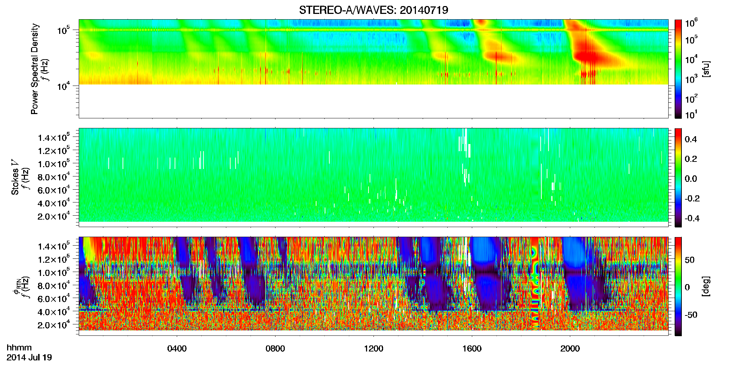This screenshot has width=747, height=385.
Task: Click the Stokes V axis label
Action: click(x=15, y=177)
